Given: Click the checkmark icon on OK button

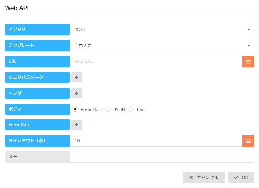Looking at the screenshot, I should 236,178.
